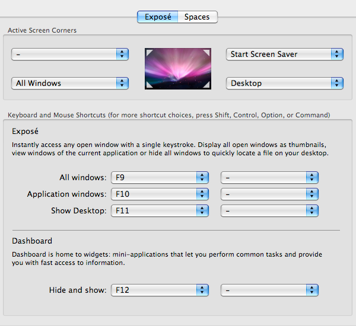Screen dimensions: 356x326
Task: Open the top-left screen corner dropdown
Action: click(70, 54)
